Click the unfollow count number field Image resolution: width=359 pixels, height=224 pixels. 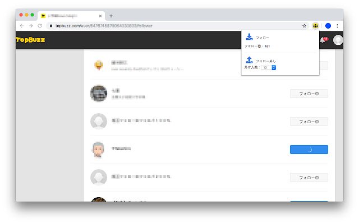[266, 67]
